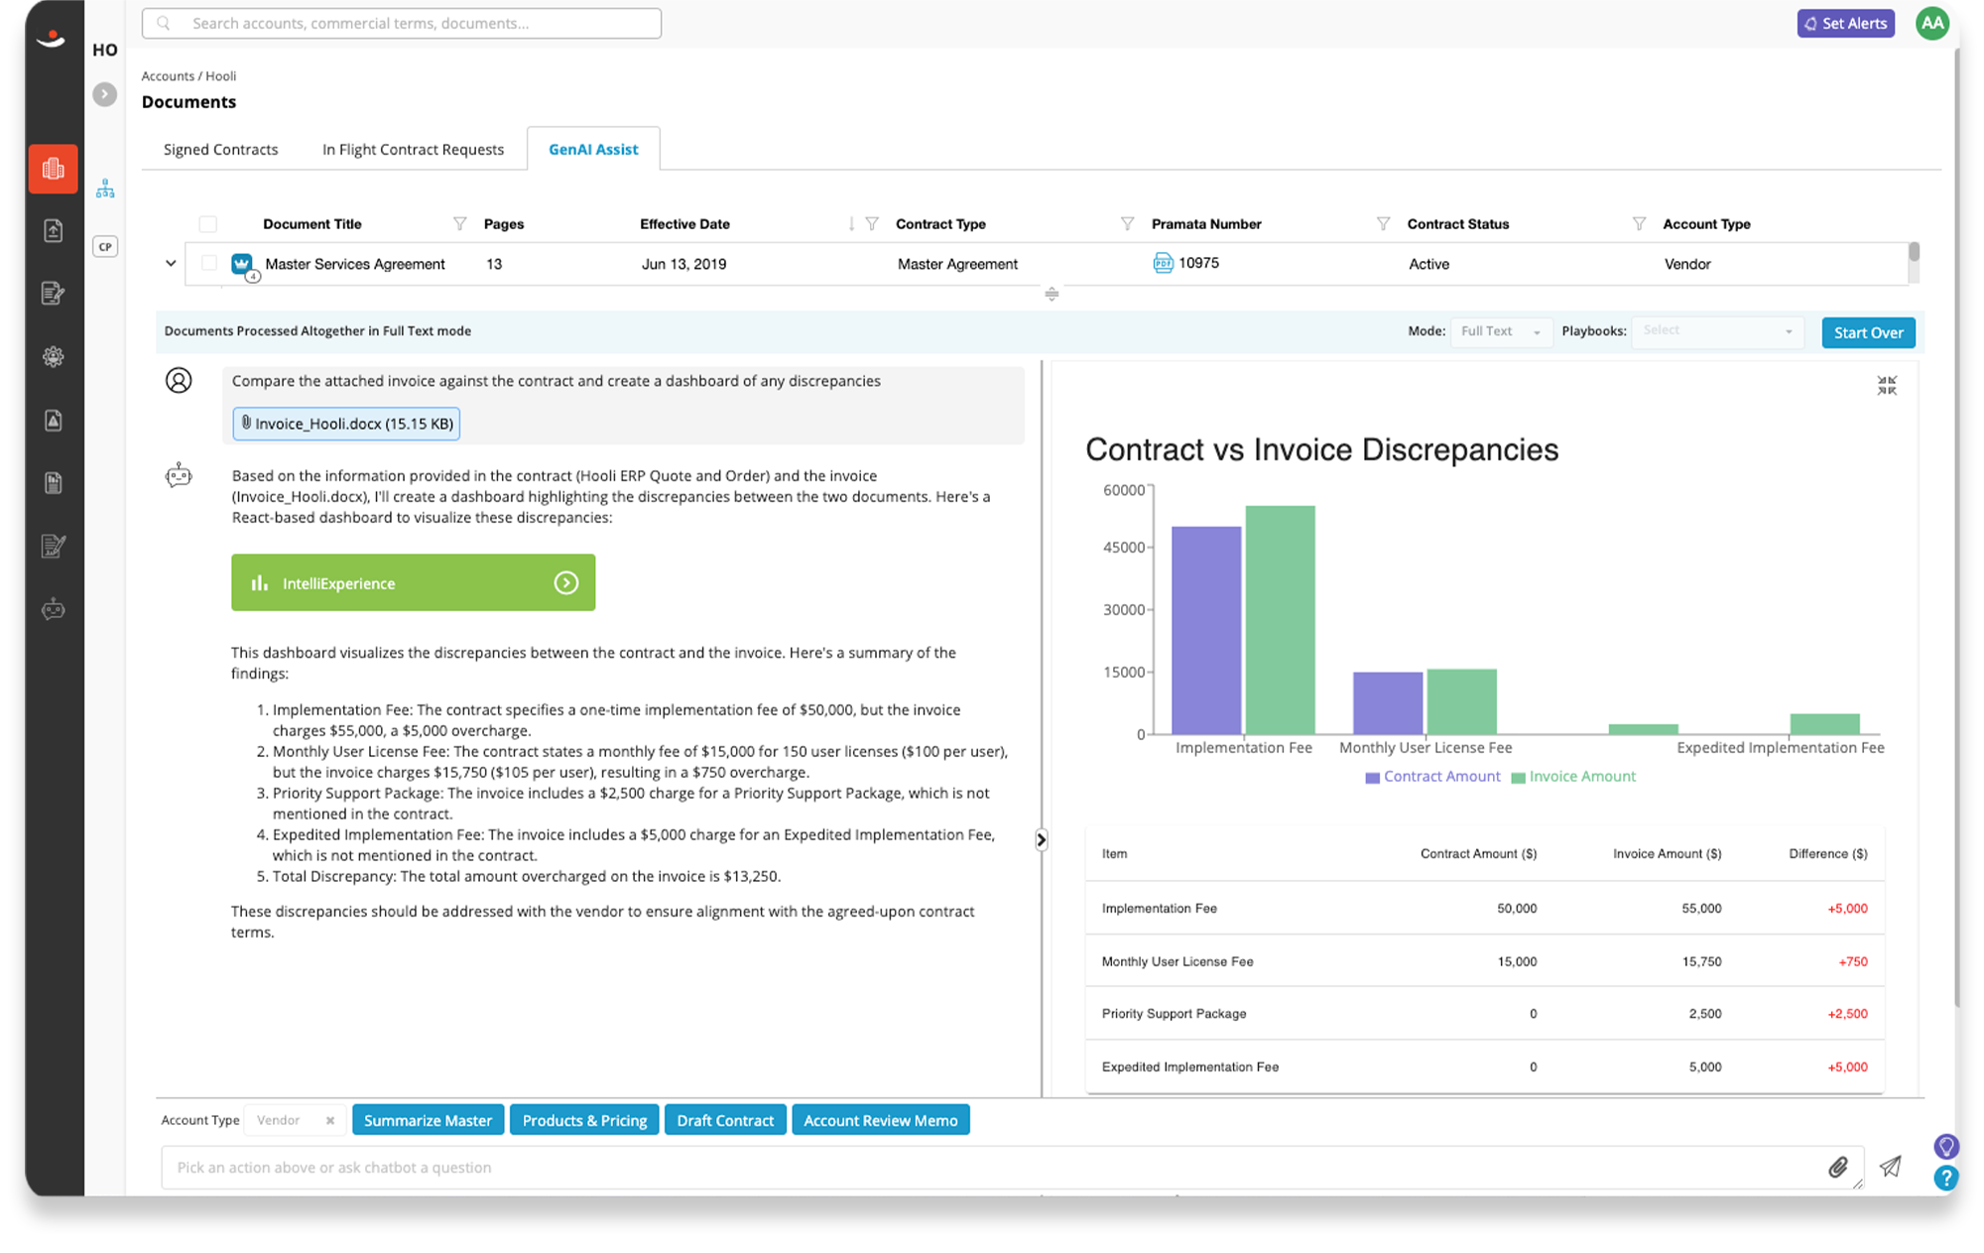
Task: Open the IntelliExperience dashboard button
Action: (x=413, y=582)
